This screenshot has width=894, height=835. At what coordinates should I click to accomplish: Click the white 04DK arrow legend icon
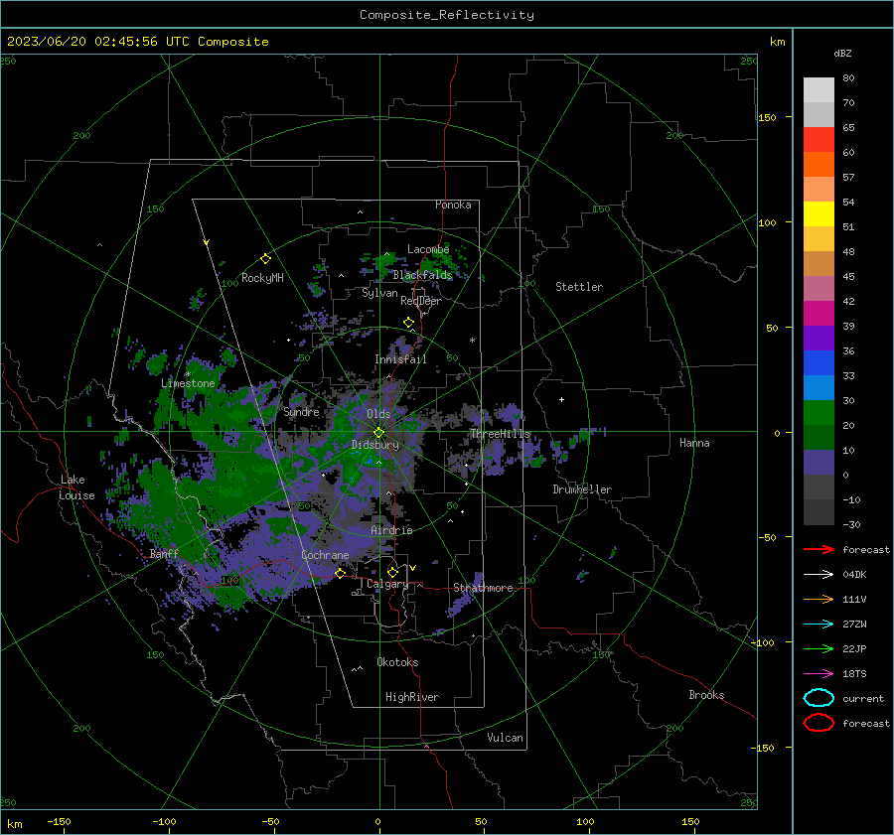819,575
